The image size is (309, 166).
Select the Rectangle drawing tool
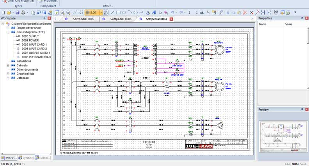tap(118, 12)
